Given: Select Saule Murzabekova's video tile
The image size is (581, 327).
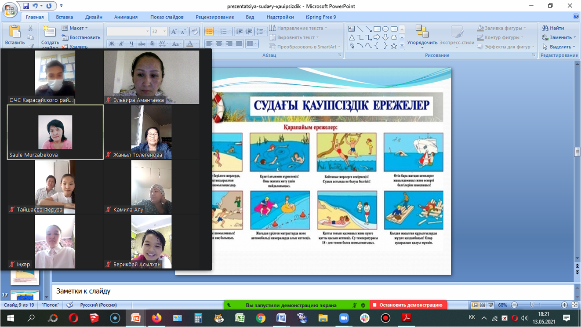Looking at the screenshot, I should tap(55, 132).
